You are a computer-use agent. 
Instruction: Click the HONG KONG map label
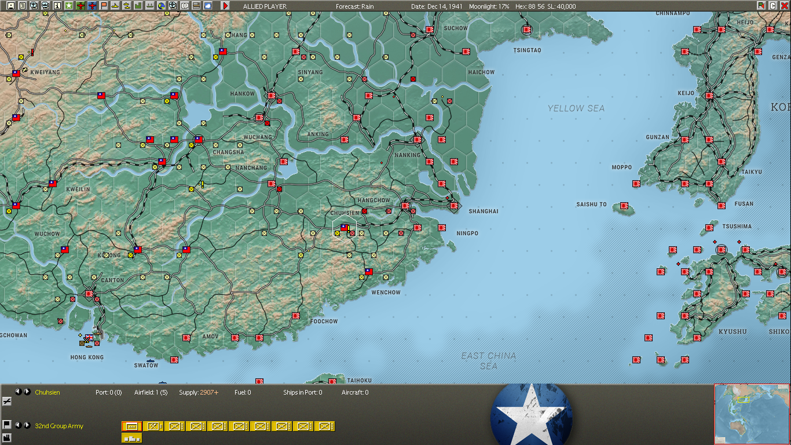[x=87, y=358]
